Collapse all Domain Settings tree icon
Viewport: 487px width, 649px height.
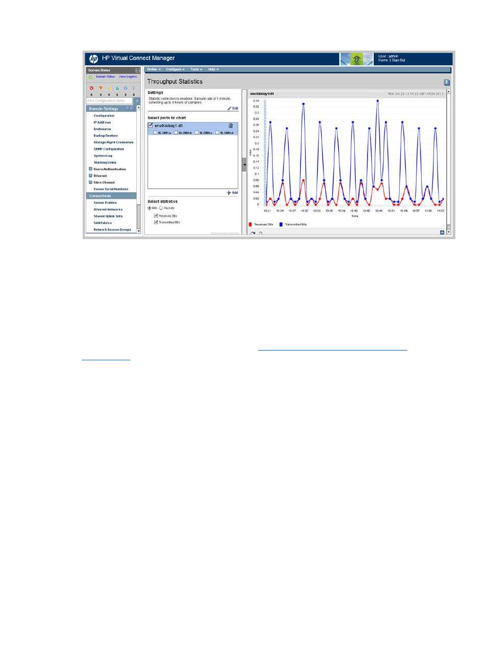[x=132, y=108]
